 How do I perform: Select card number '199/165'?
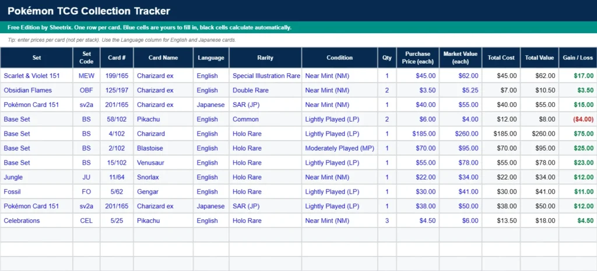pos(117,76)
